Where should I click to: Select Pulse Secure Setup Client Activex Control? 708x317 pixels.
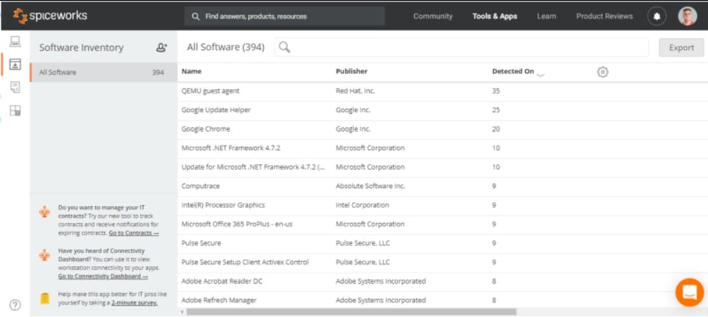coord(443,262)
